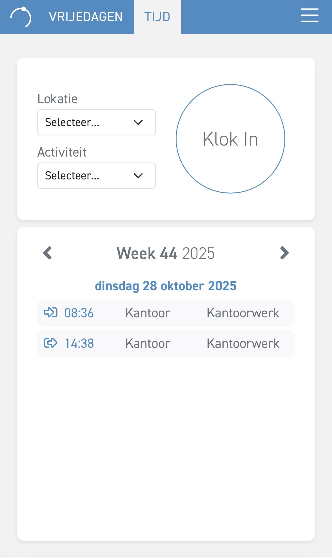Select the TIJD tab

[x=157, y=17]
